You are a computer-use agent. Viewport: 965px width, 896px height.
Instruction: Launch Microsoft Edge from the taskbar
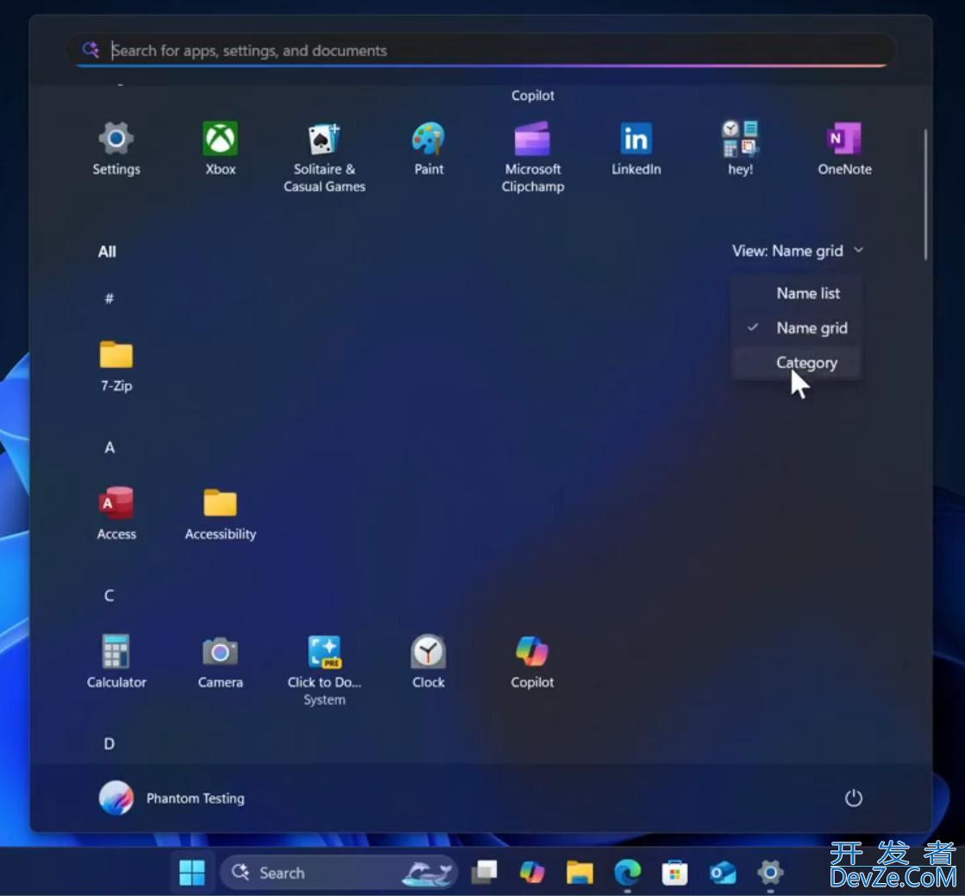coord(627,872)
